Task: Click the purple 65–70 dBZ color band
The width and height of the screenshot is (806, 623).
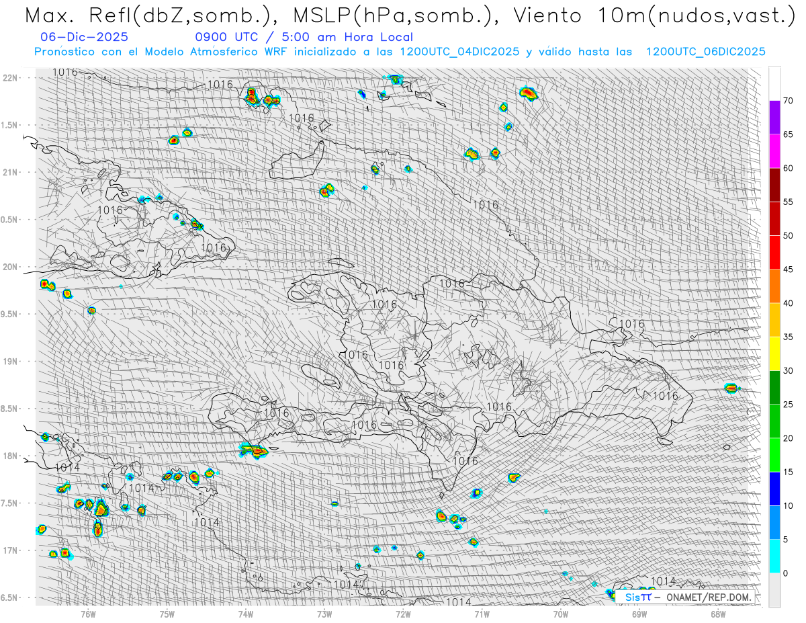Action: 774,118
